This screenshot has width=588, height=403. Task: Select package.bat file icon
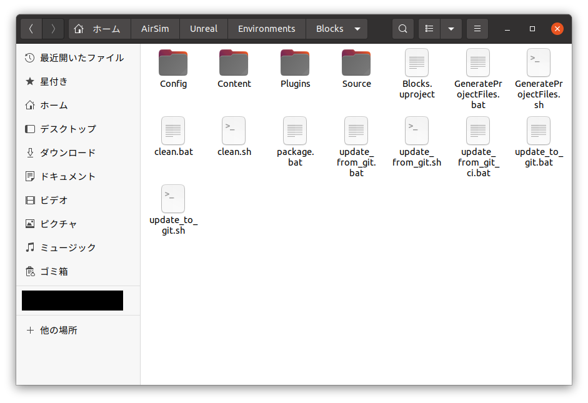pos(295,131)
